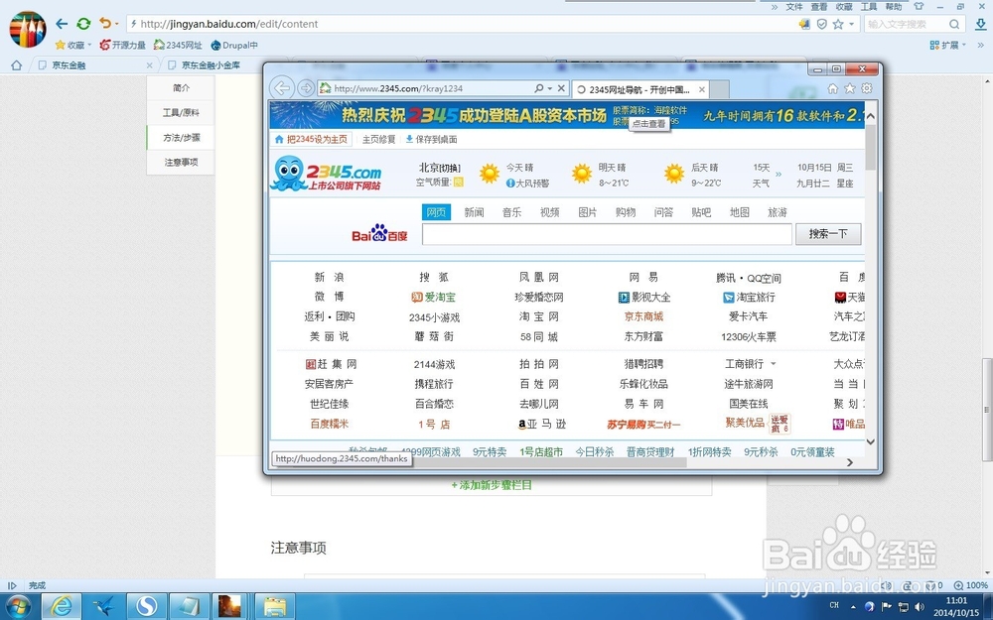993x620 pixels.
Task: Click the volume speaker in system tray
Action: [x=919, y=606]
